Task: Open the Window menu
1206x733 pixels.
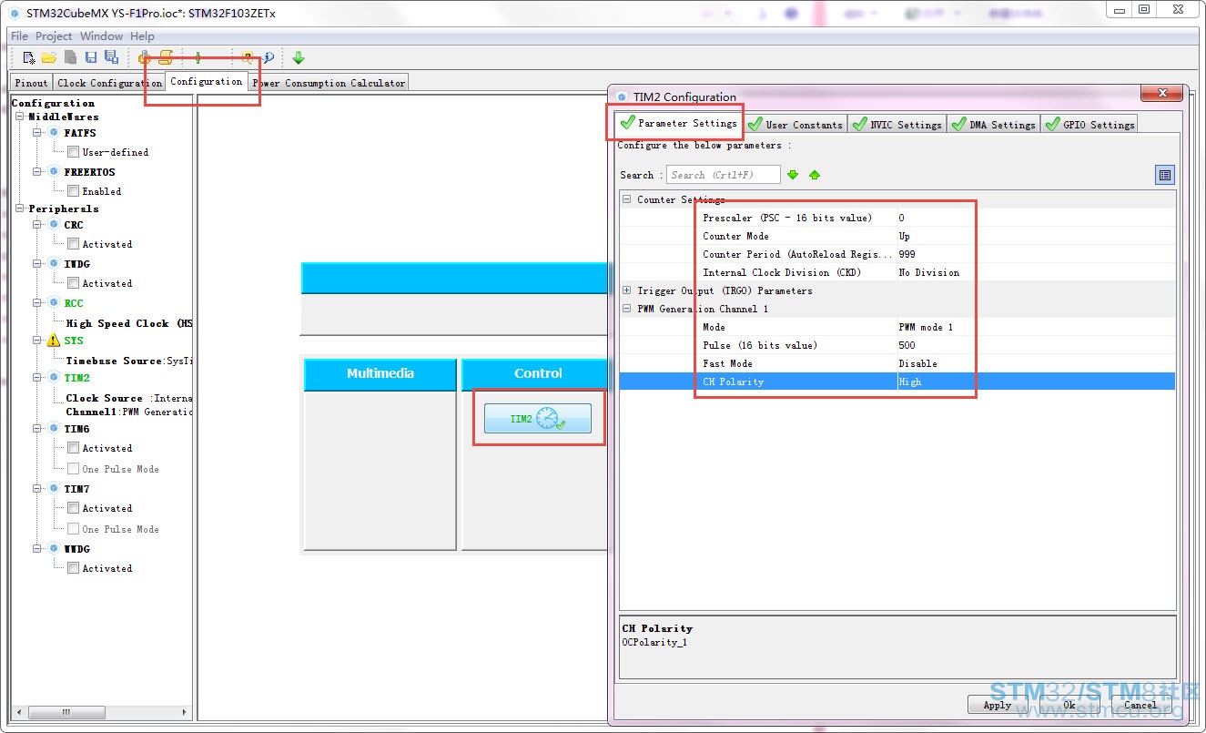Action: point(101,36)
